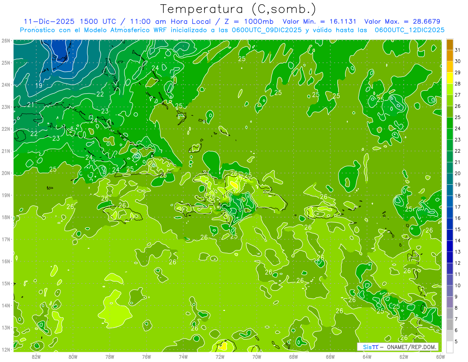Click the "21" contour label on the map
468x362 pixels.
30,105
